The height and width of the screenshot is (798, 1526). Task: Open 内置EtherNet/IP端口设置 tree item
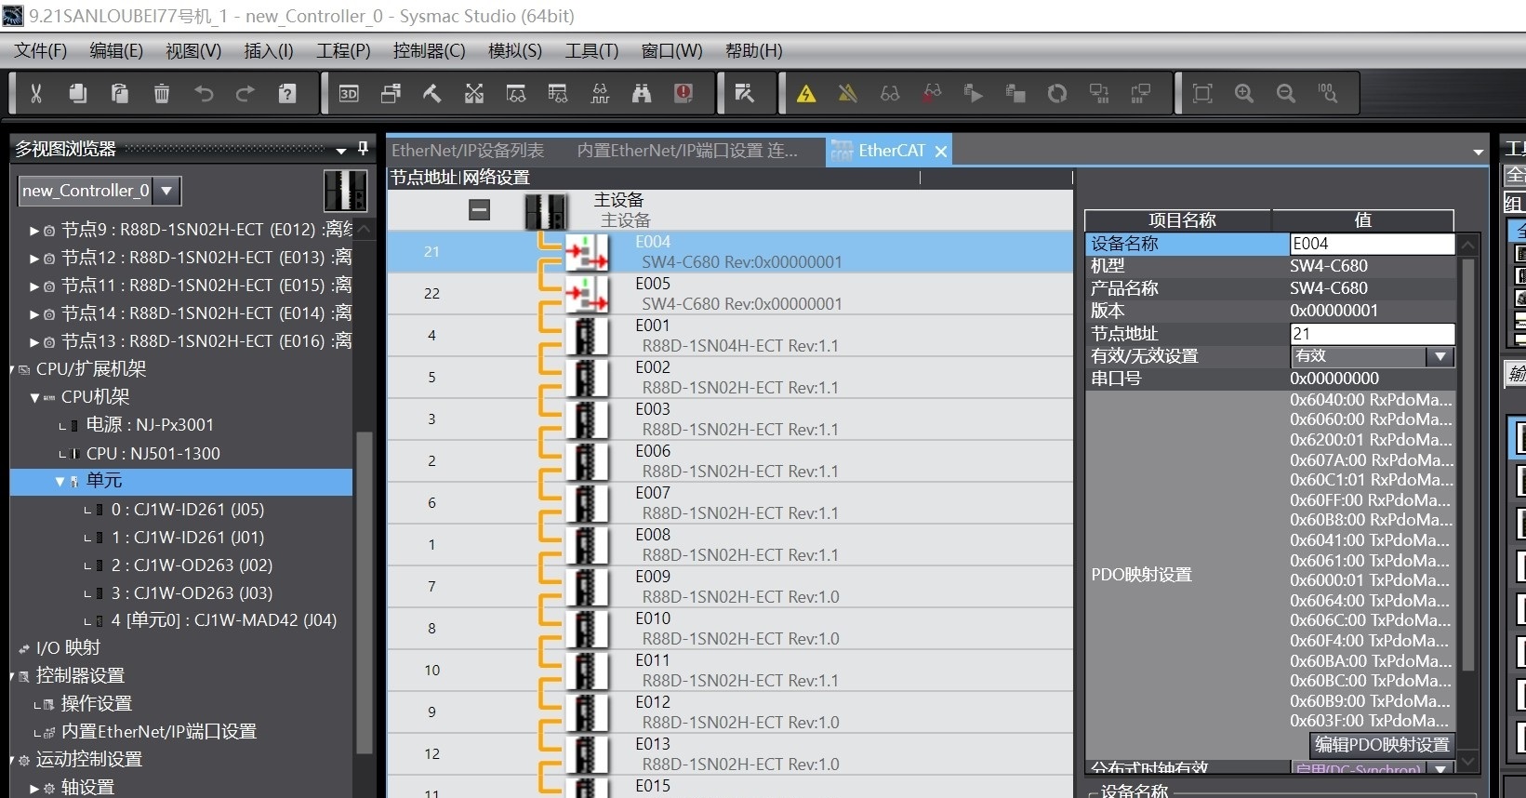pos(159,732)
